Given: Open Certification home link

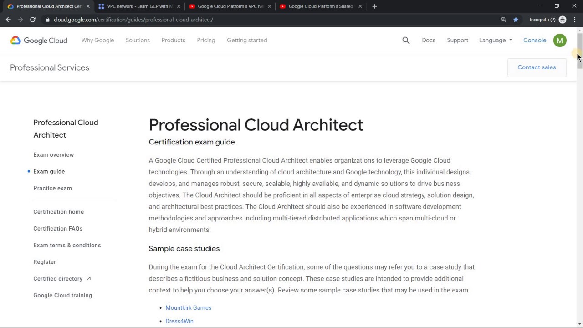Looking at the screenshot, I should point(58,212).
